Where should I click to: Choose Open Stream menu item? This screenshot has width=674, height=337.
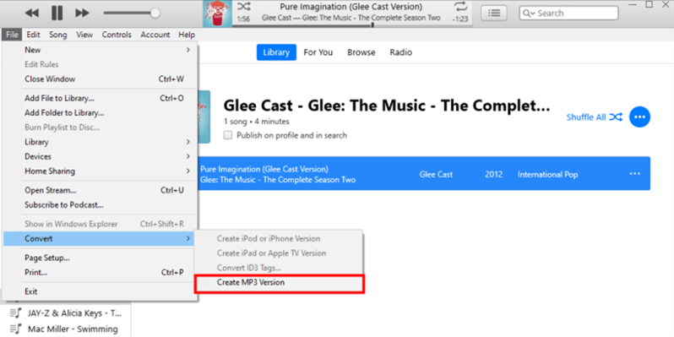(x=100, y=190)
